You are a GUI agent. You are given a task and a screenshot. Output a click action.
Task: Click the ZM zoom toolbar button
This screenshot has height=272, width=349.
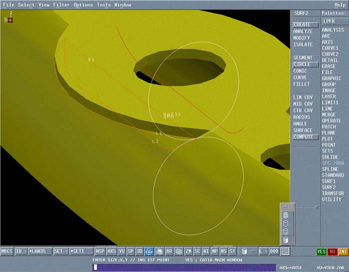pos(188,251)
